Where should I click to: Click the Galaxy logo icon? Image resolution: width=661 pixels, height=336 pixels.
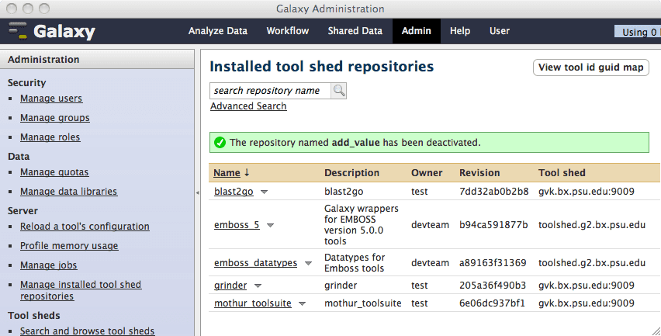18,32
